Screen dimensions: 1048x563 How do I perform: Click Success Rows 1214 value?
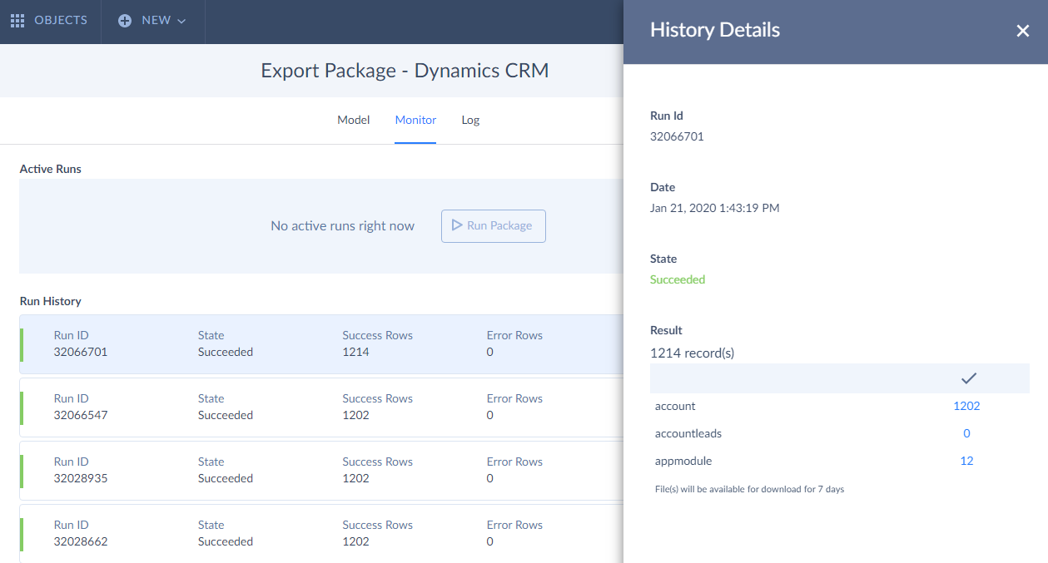pyautogui.click(x=355, y=352)
